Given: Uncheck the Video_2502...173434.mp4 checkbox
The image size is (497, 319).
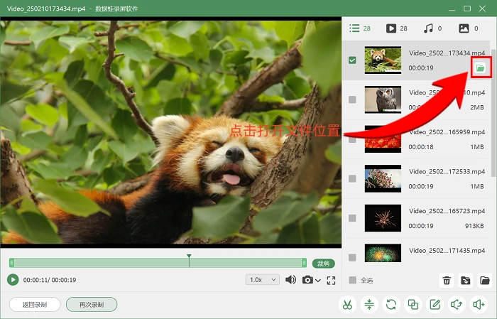Looking at the screenshot, I should pyautogui.click(x=352, y=60).
